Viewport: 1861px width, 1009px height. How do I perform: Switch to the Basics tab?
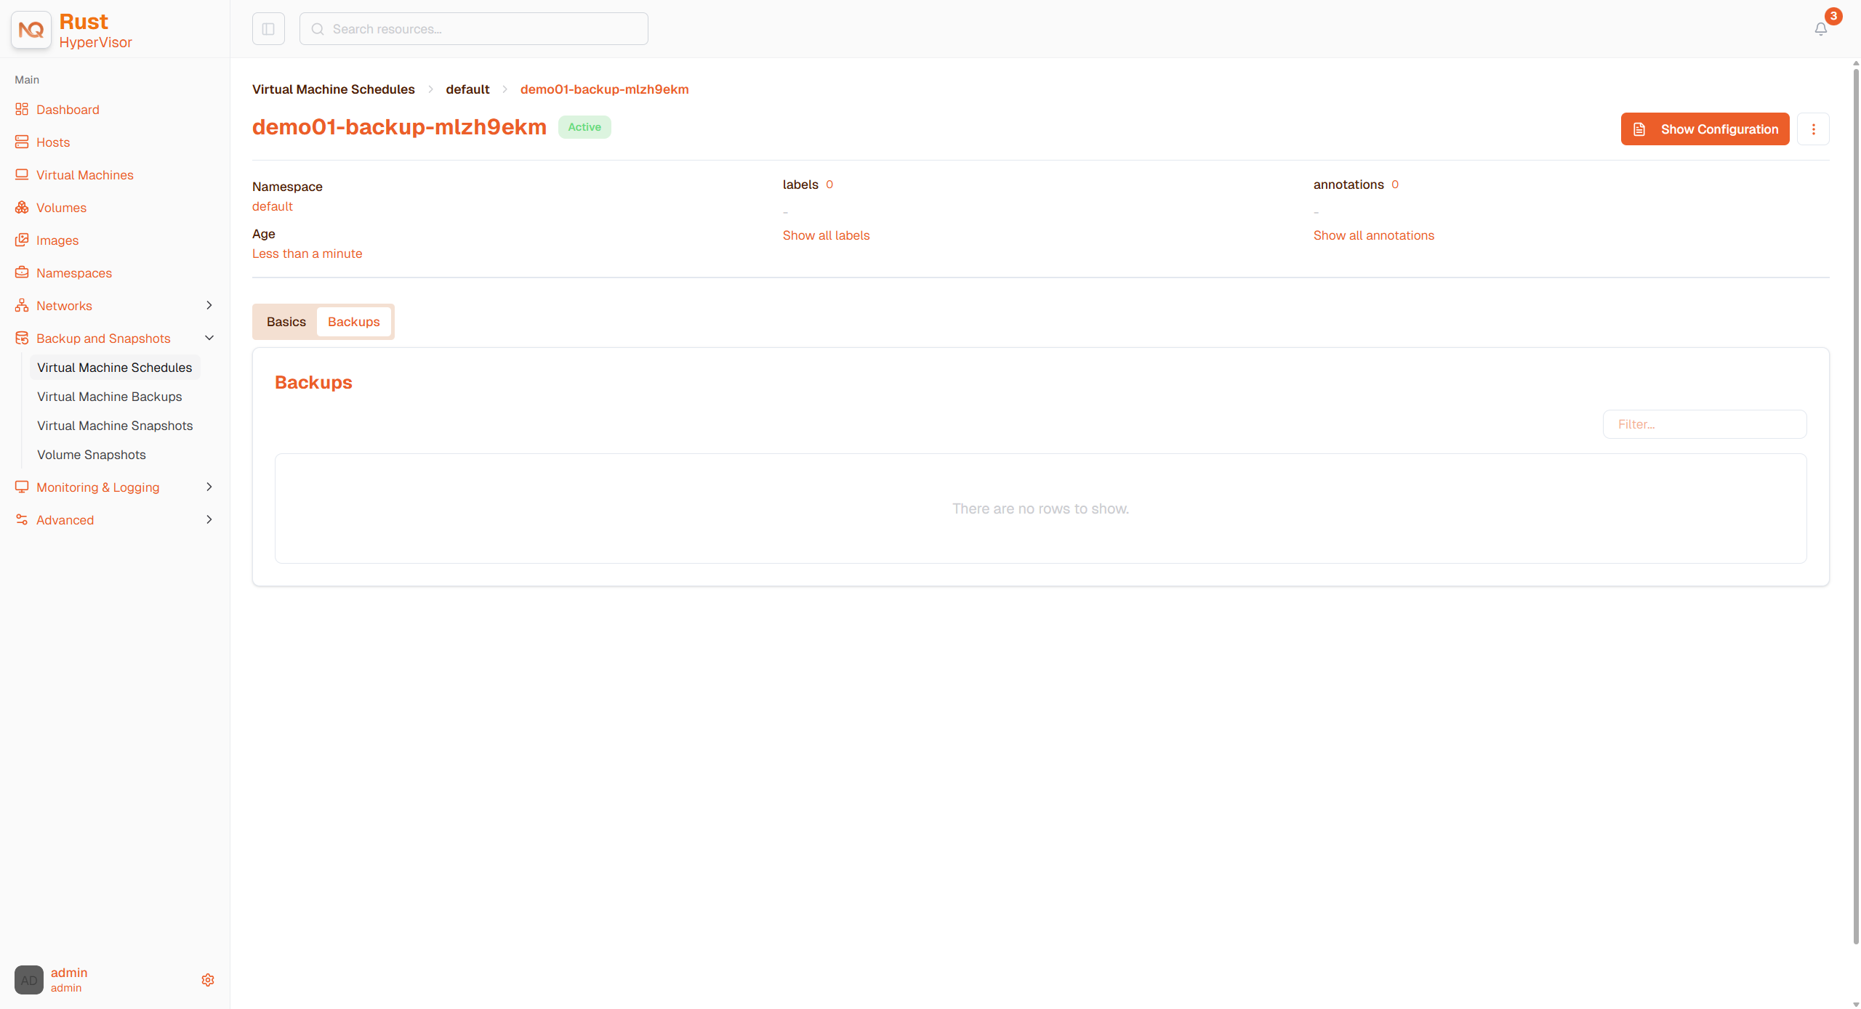click(x=286, y=322)
